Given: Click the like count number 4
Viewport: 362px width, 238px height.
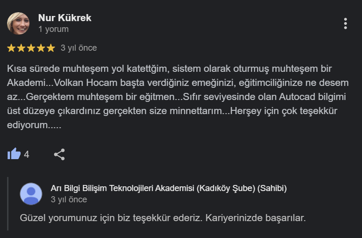Looking at the screenshot, I should point(26,154).
